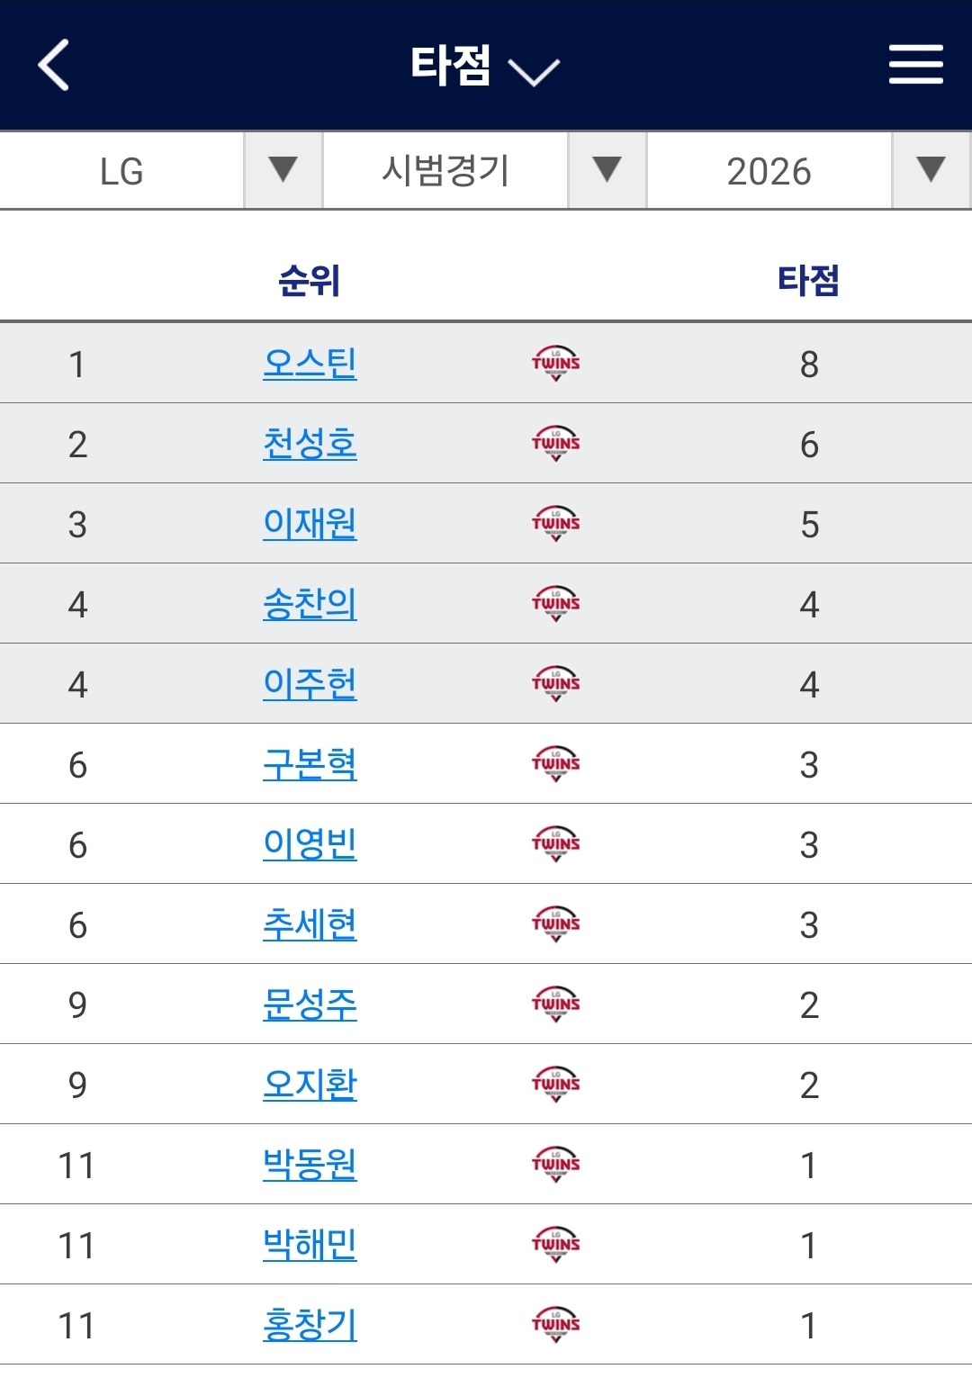Open player 추세현's profile link

click(310, 924)
